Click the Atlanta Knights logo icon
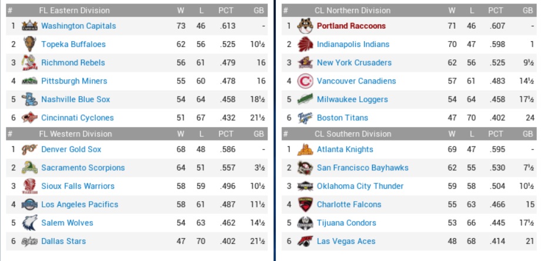The height and width of the screenshot is (261, 541). click(x=305, y=149)
